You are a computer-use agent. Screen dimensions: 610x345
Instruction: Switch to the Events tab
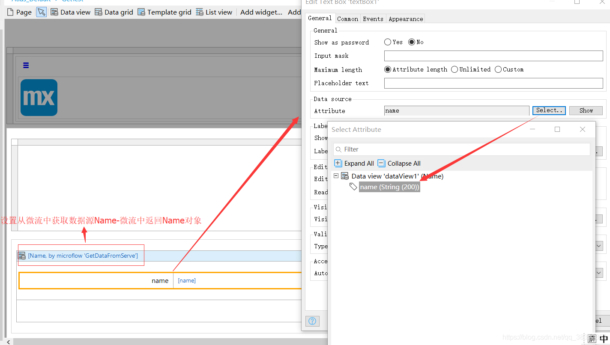pyautogui.click(x=373, y=19)
